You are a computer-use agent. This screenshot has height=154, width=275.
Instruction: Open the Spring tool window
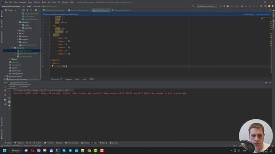(103, 143)
